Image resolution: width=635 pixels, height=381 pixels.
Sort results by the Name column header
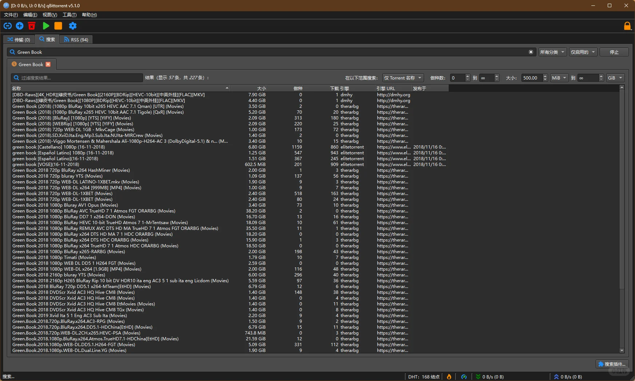[120, 88]
